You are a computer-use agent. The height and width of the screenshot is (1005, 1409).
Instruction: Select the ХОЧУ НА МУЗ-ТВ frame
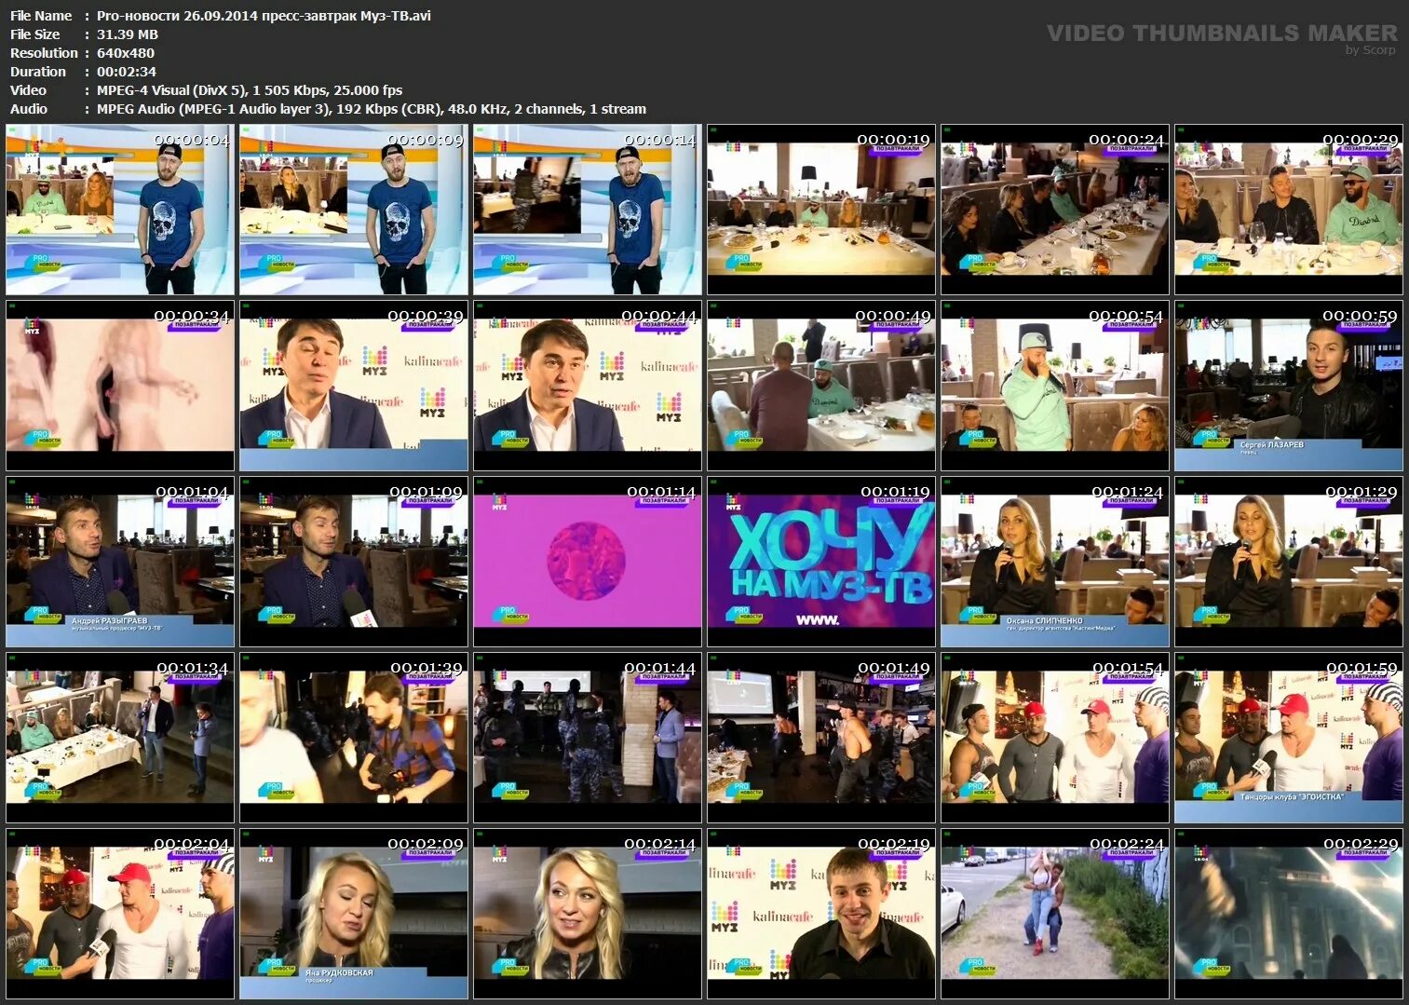coord(821,562)
